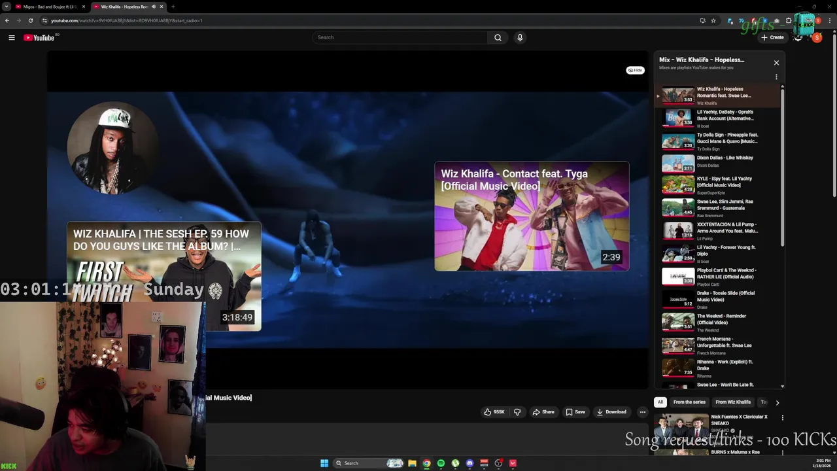
Task: Open the tab search dropdown
Action: click(6, 7)
